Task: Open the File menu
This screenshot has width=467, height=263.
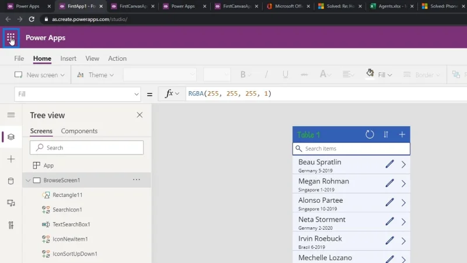Action: (19, 58)
